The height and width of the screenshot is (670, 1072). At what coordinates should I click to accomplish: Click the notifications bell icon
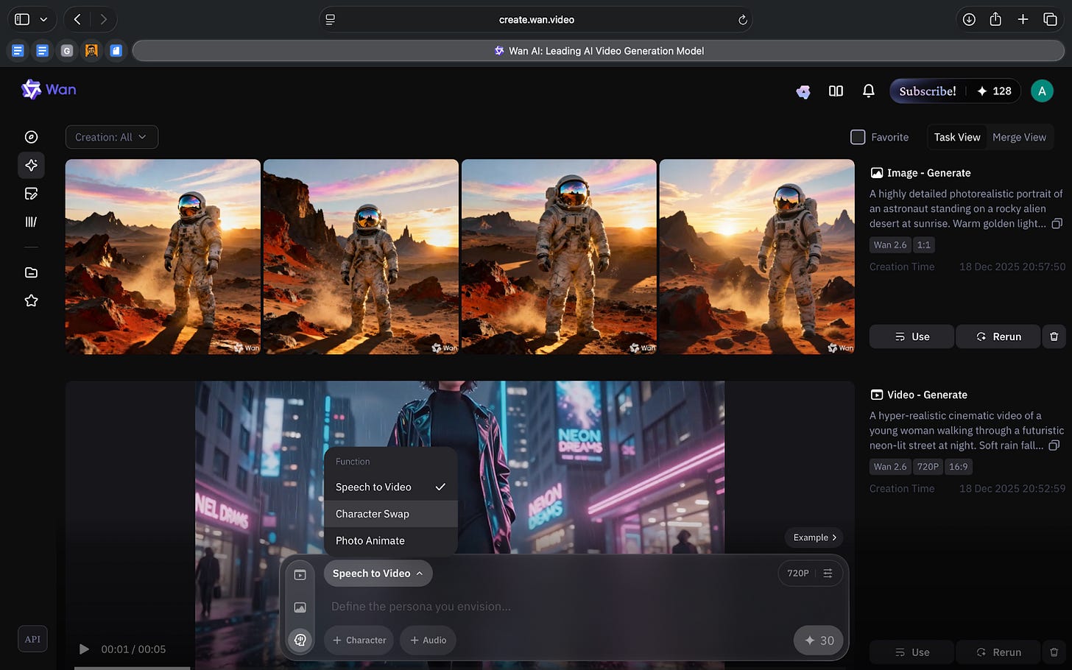pyautogui.click(x=868, y=91)
